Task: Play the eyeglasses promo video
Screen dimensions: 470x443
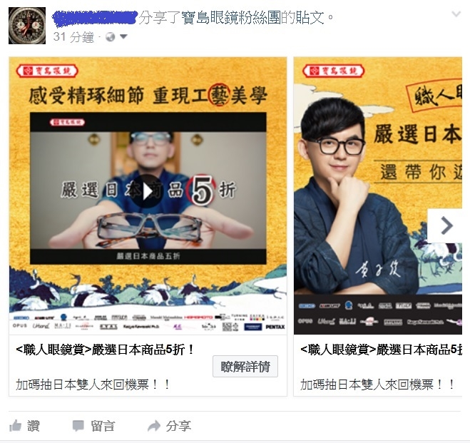Action: click(x=147, y=191)
